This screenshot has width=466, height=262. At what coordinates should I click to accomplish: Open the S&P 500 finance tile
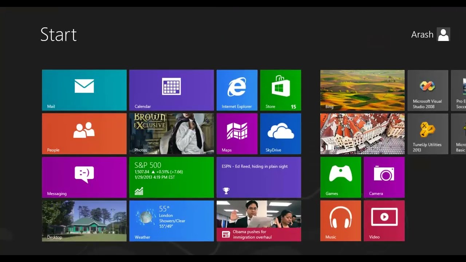[171, 177]
